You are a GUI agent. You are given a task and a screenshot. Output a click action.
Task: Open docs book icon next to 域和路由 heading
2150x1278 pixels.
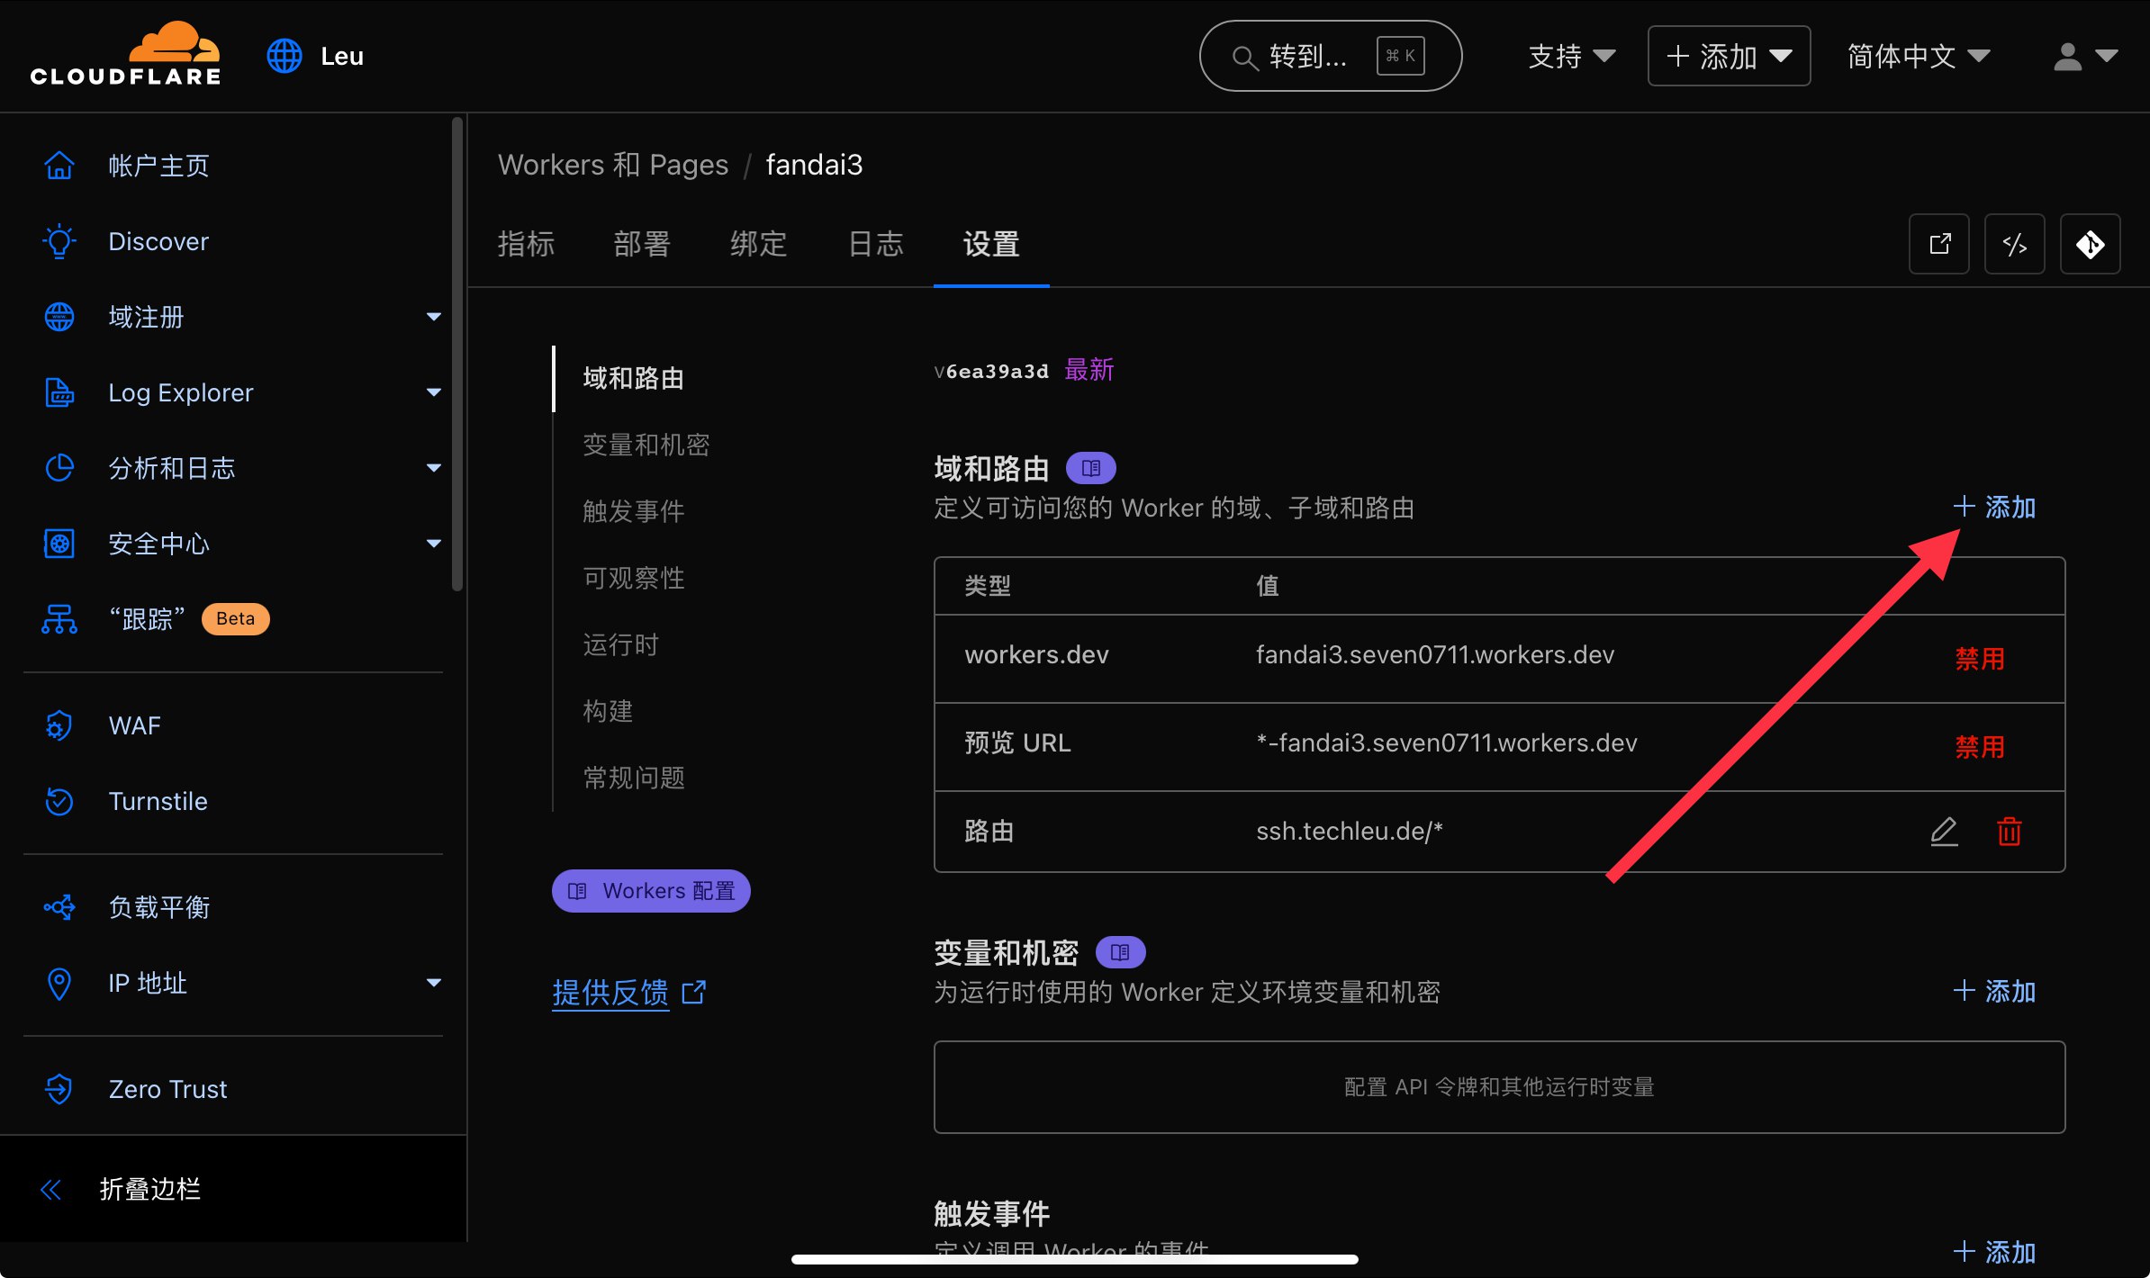[1091, 468]
